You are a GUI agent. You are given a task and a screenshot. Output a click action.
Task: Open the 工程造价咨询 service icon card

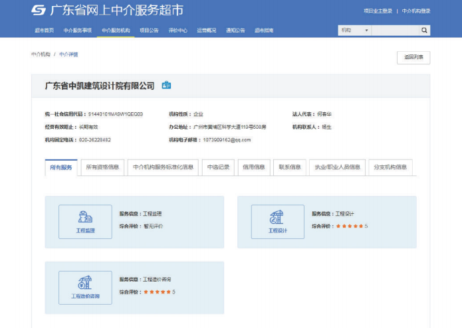click(x=85, y=287)
